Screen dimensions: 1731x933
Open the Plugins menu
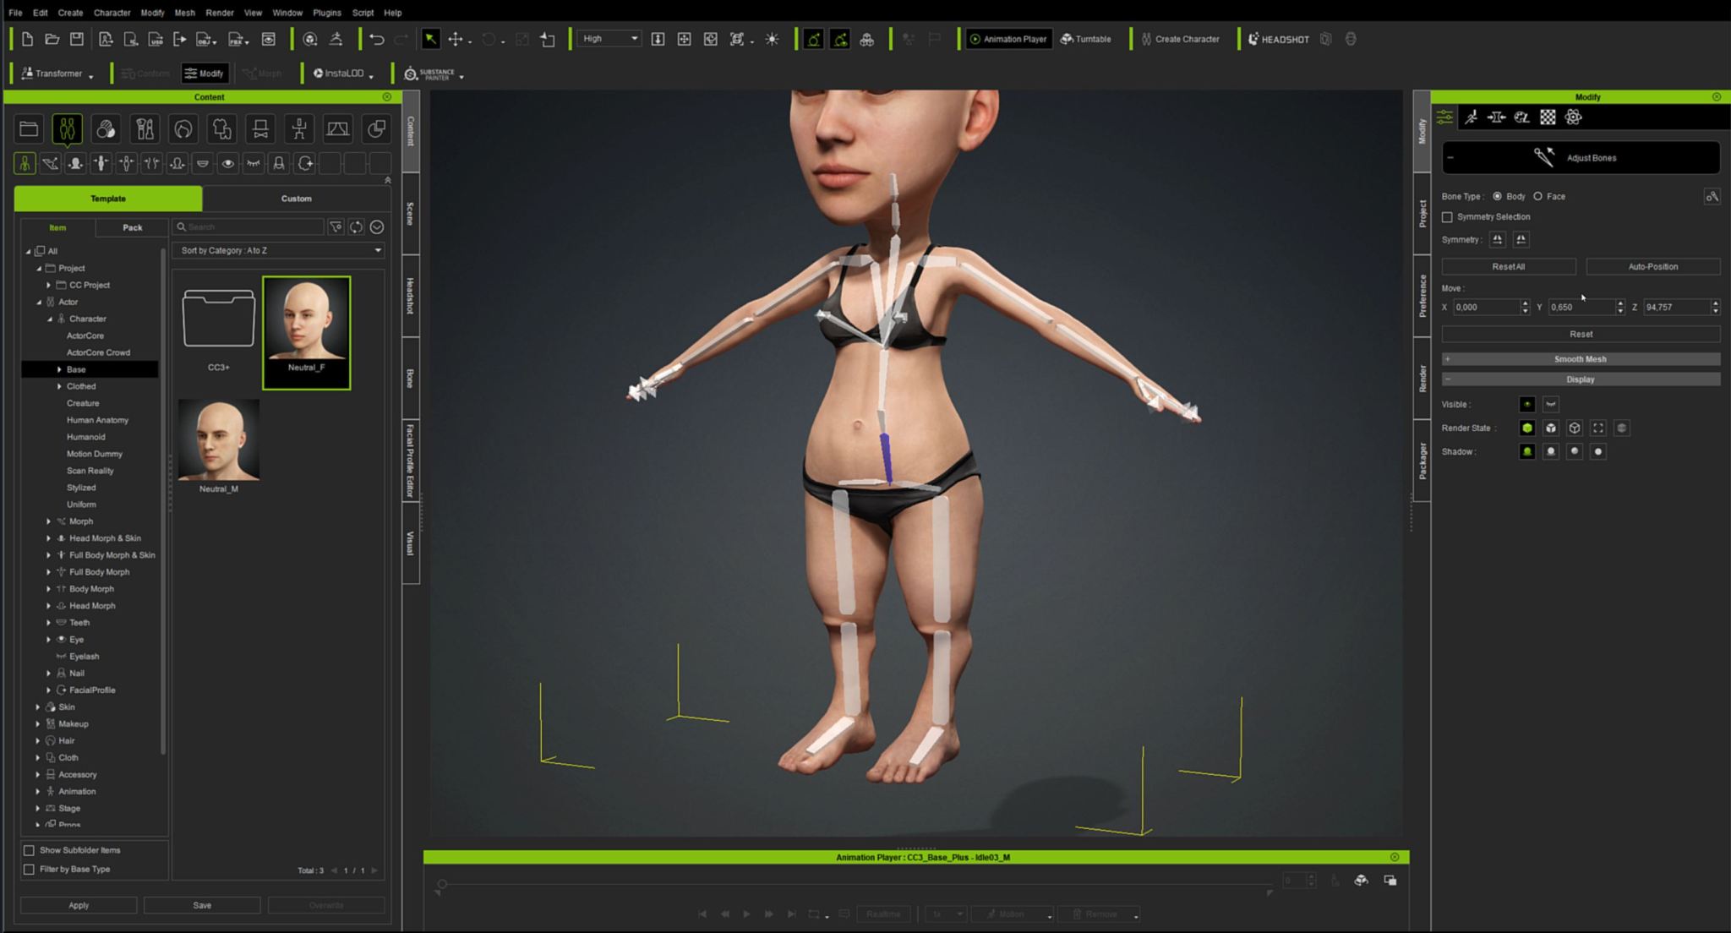(326, 13)
